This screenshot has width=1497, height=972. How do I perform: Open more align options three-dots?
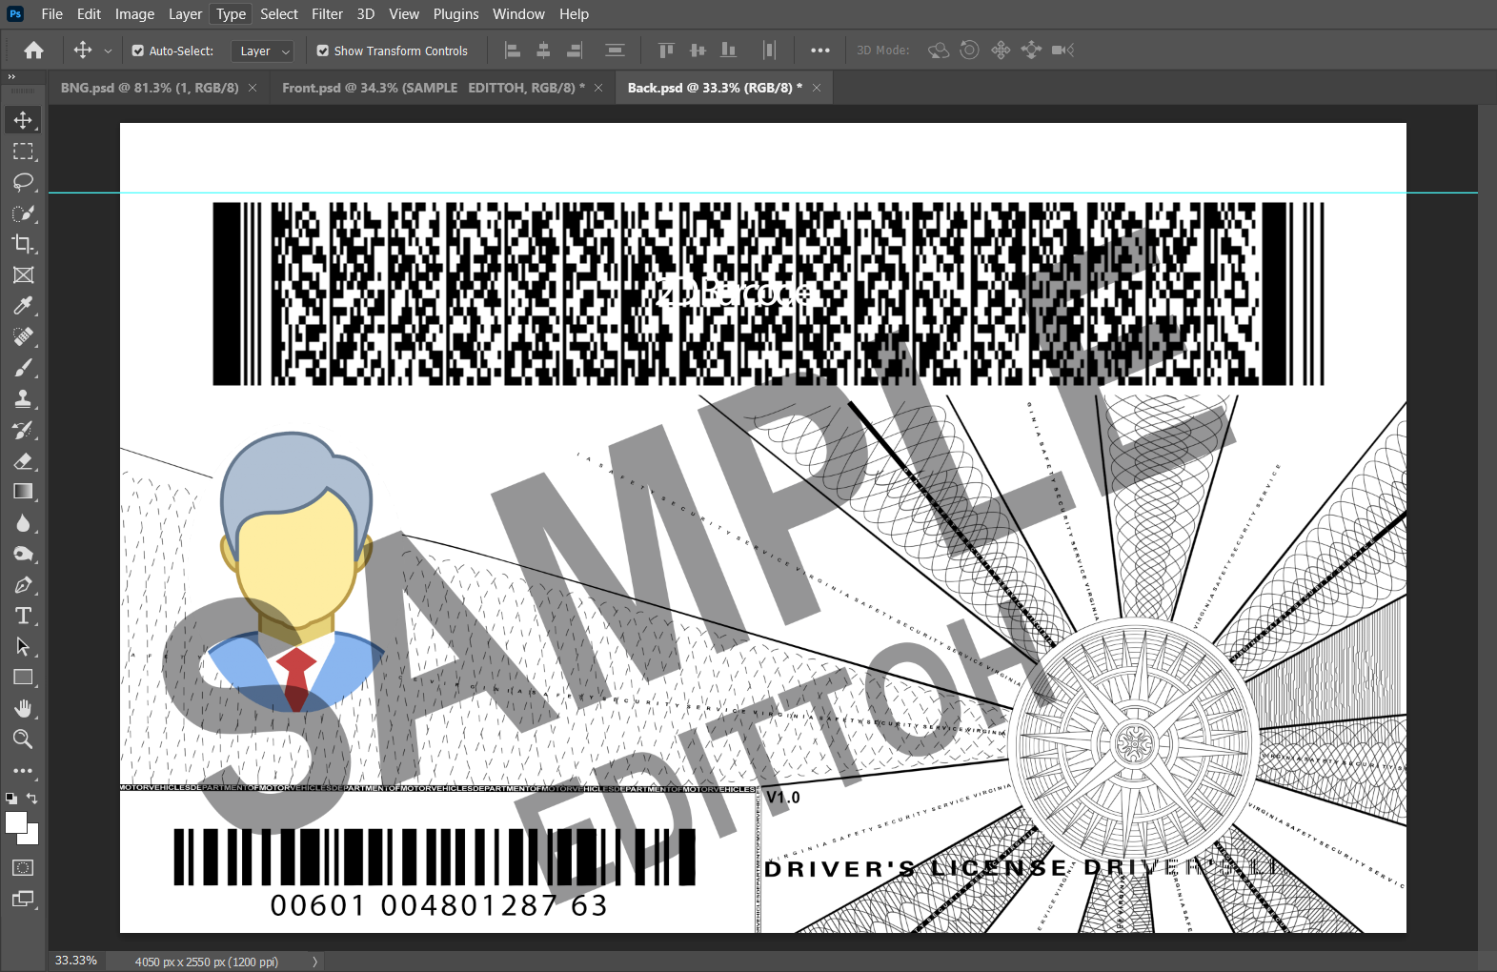820,51
